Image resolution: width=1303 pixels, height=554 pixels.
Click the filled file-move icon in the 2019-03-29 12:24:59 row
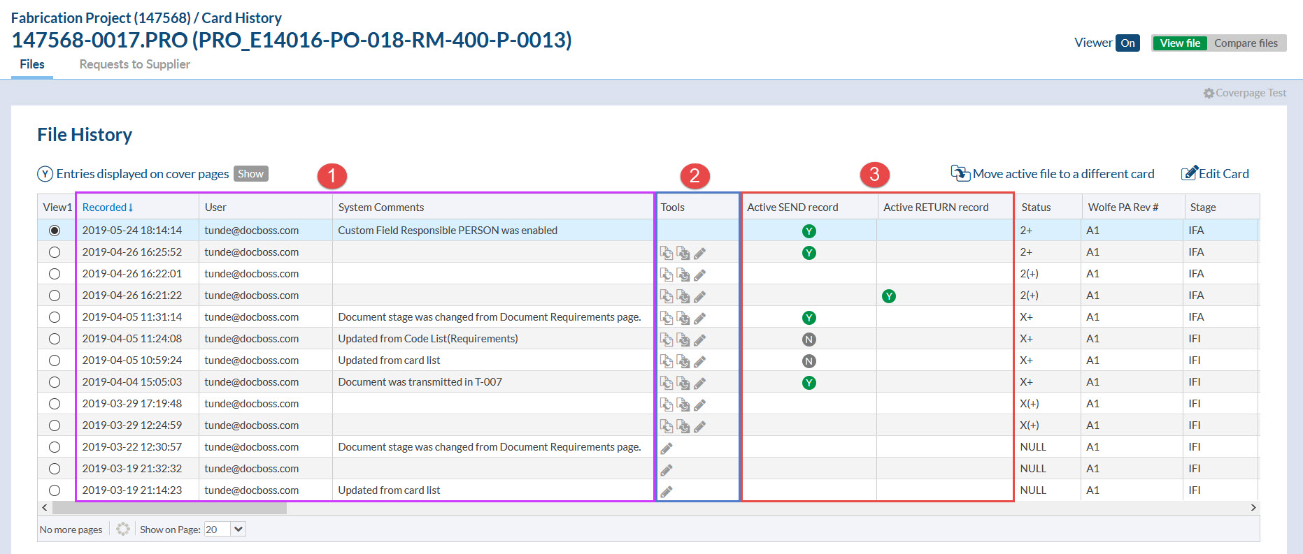[x=683, y=426]
